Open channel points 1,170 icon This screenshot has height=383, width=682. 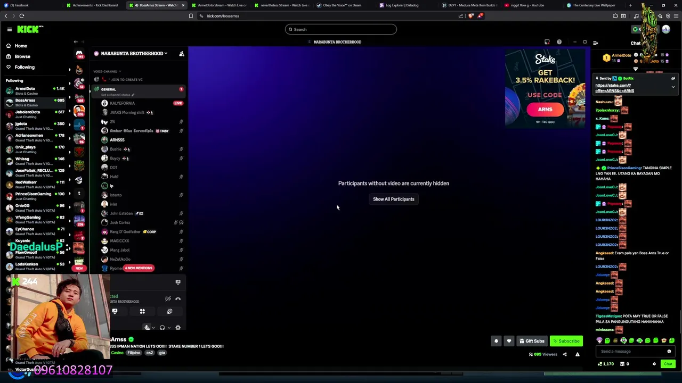(605, 364)
